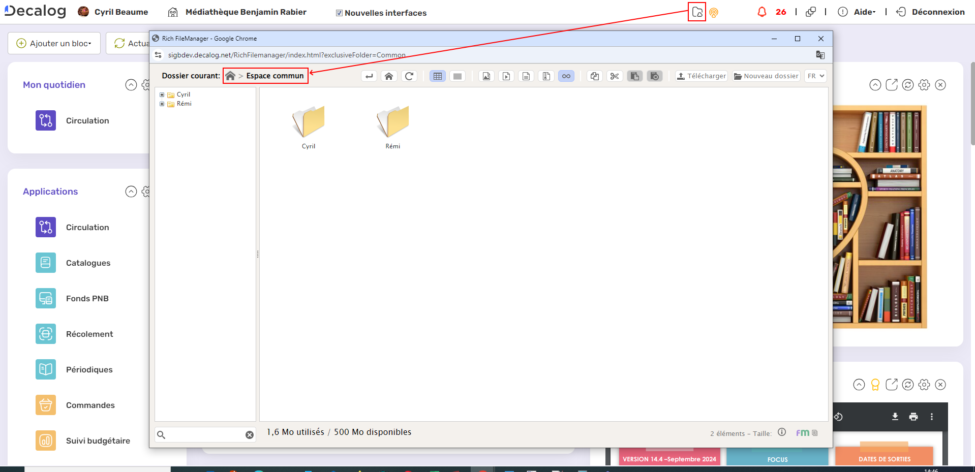
Task: Click the red notification bell icon
Action: click(x=761, y=12)
